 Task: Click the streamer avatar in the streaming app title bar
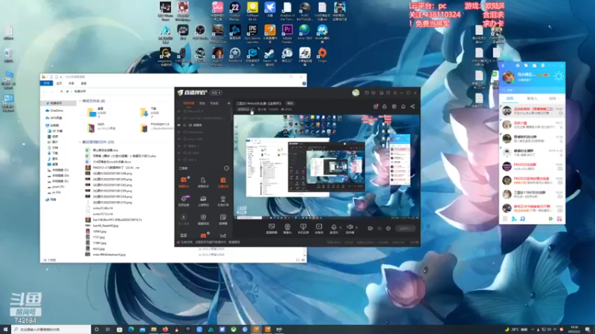(x=356, y=93)
